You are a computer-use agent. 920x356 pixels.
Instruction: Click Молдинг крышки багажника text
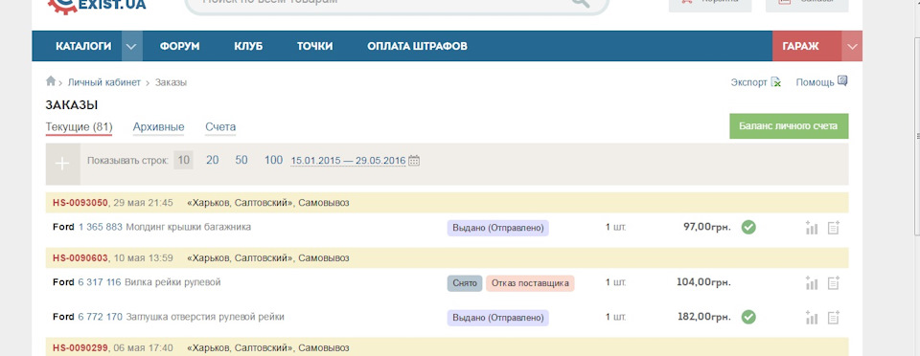[x=189, y=227]
